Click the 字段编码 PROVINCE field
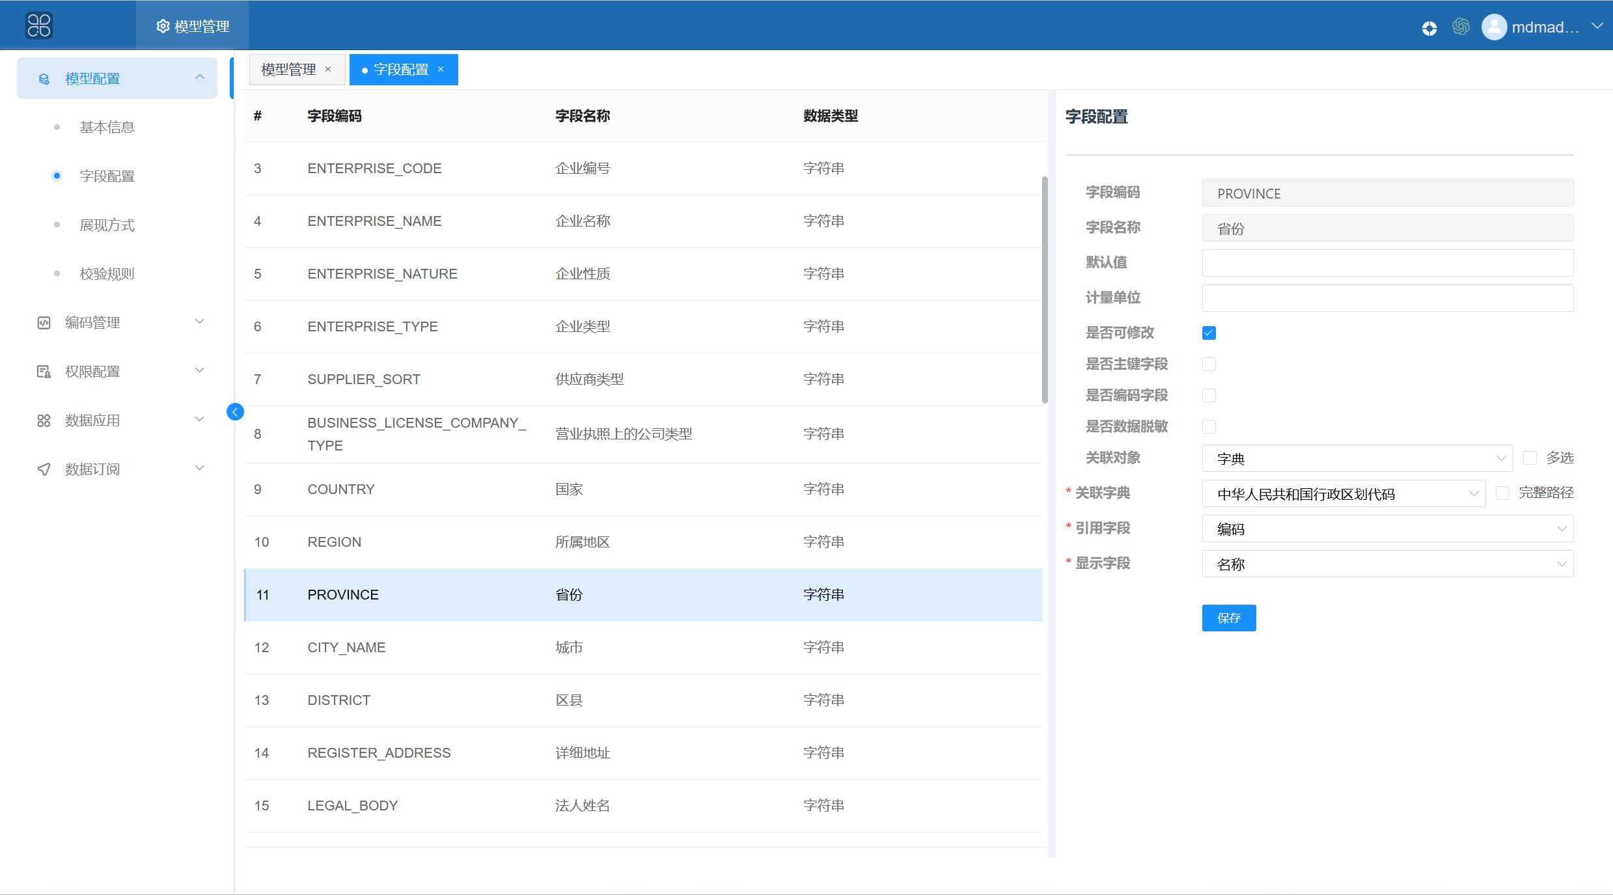The image size is (1613, 895). tap(1388, 193)
